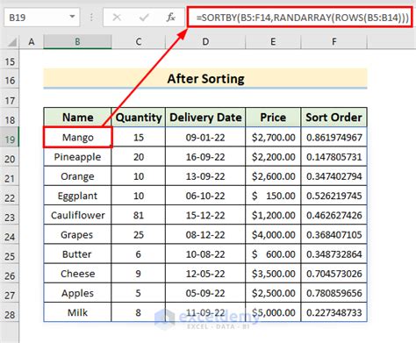Screen dimensions: 416x343
Task: Select the Apples cell
Action: tap(77, 293)
